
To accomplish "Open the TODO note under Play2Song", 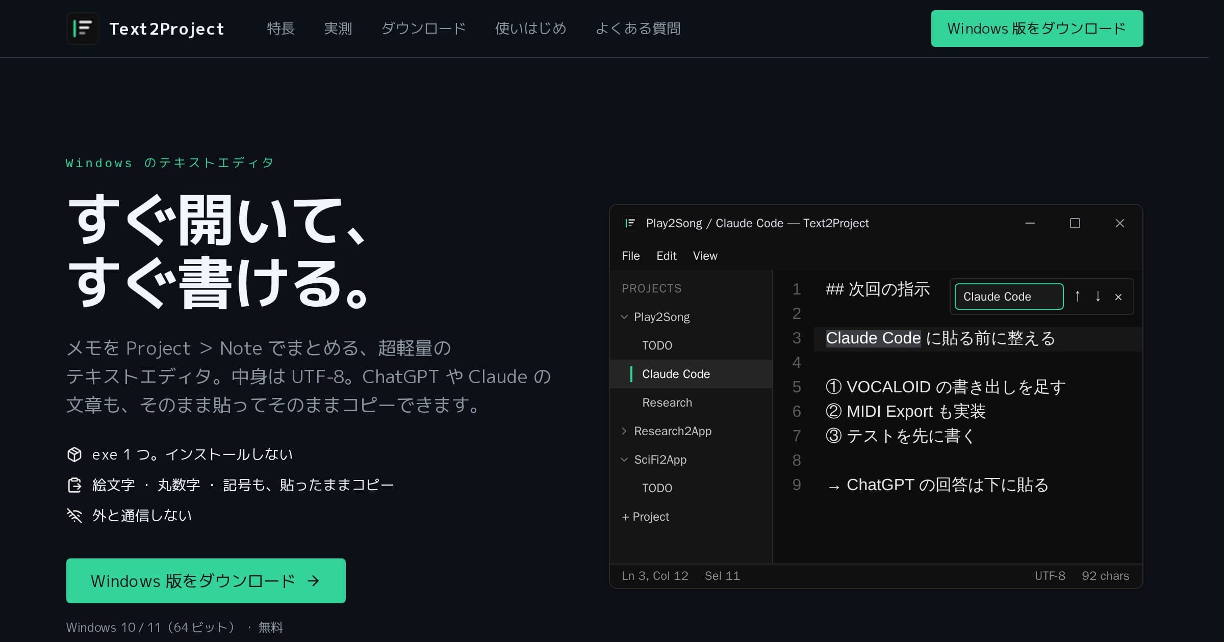I will point(691,345).
